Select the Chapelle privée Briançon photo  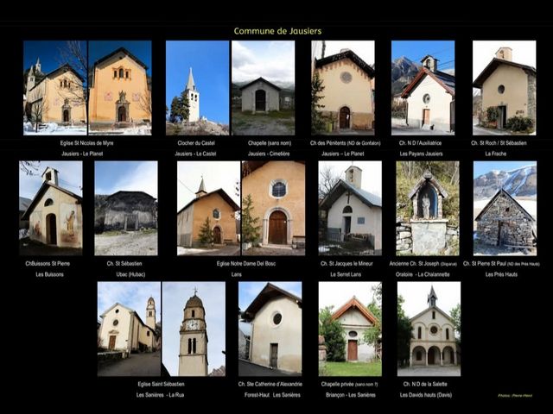click(x=349, y=323)
